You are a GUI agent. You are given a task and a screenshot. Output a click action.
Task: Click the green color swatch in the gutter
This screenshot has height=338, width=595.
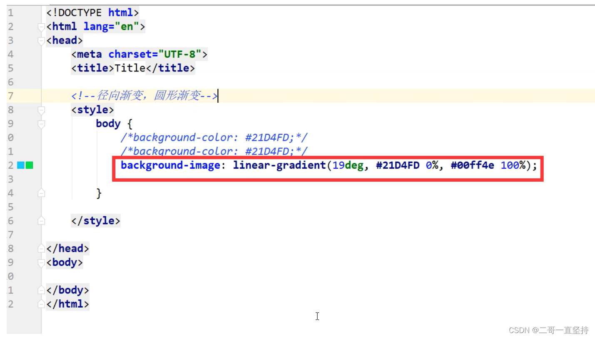pos(29,165)
